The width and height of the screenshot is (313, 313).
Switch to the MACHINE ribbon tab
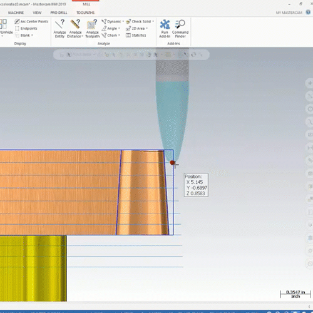(x=16, y=13)
